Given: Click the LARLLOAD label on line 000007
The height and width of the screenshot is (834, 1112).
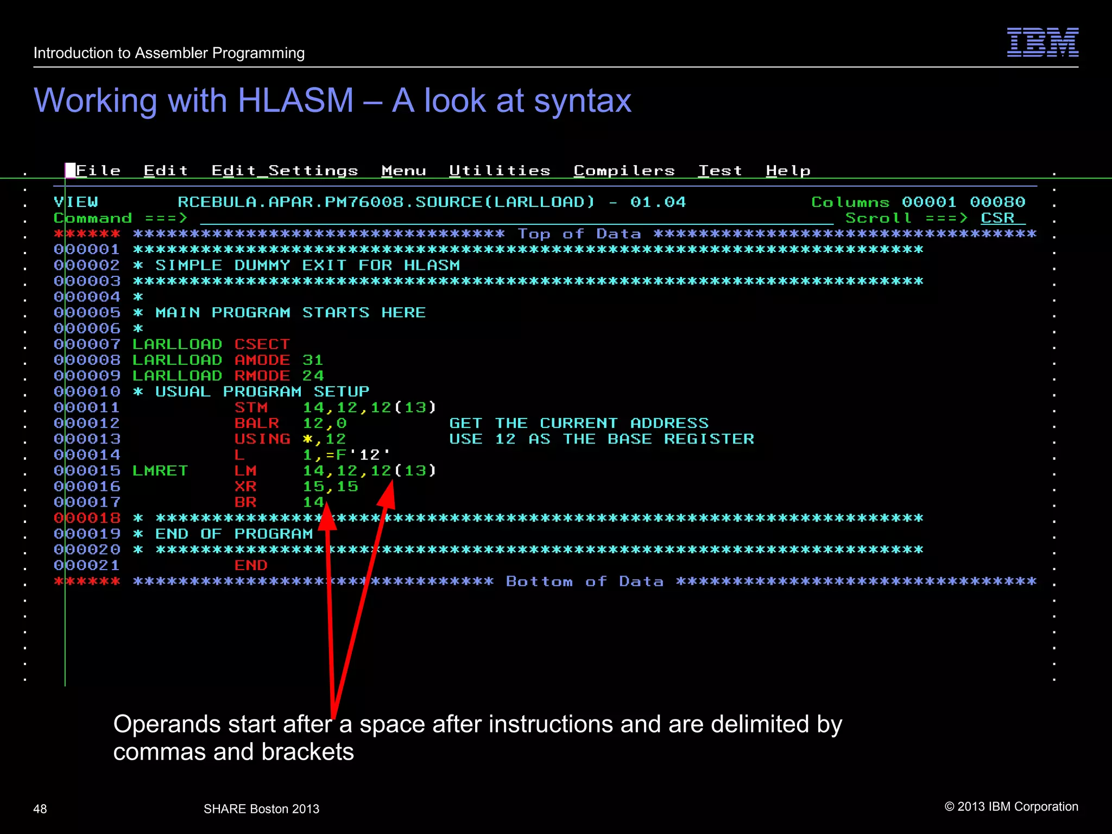Looking at the screenshot, I should click(x=177, y=344).
